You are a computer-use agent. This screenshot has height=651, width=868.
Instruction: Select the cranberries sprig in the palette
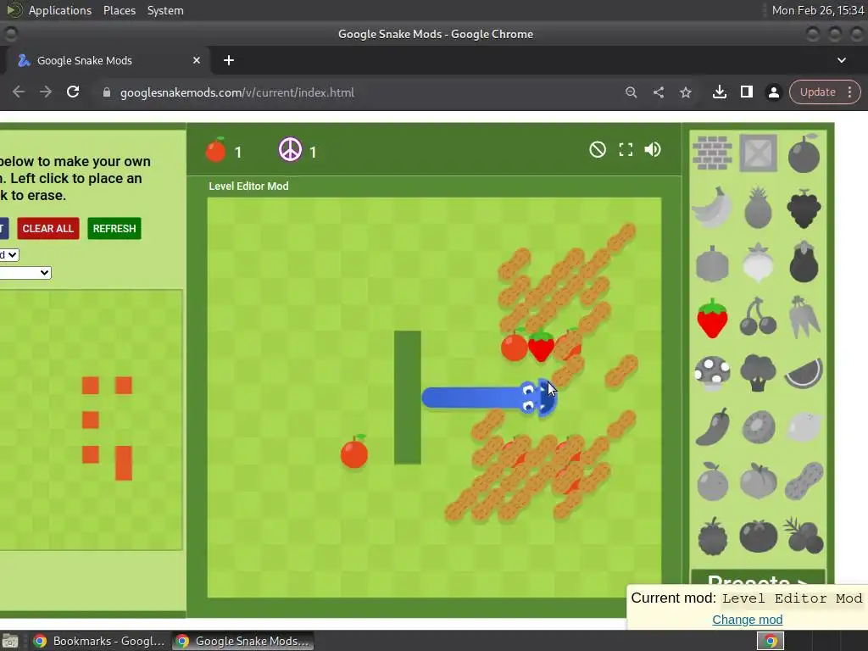(804, 536)
